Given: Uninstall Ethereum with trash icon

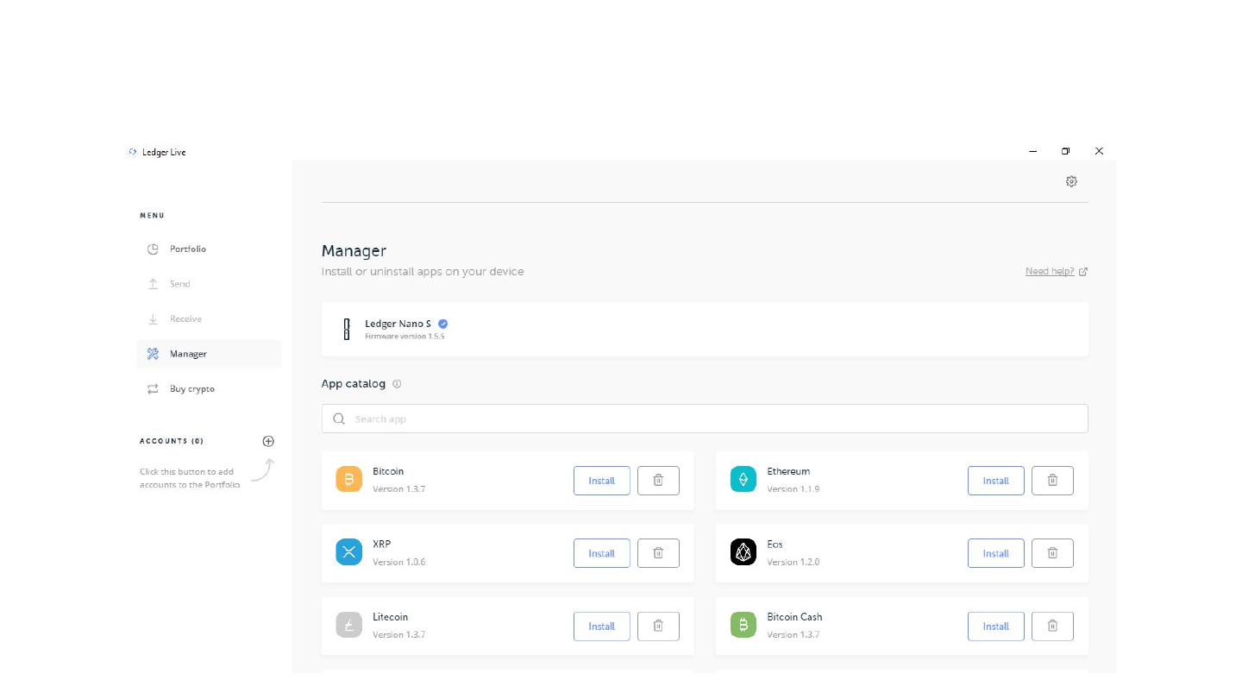Looking at the screenshot, I should 1052,481.
